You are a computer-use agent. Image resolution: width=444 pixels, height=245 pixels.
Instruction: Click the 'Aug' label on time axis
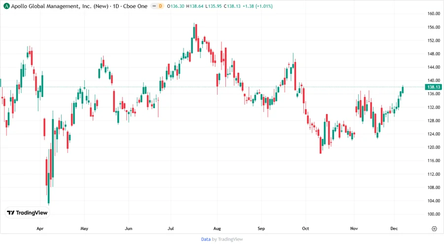217,228
